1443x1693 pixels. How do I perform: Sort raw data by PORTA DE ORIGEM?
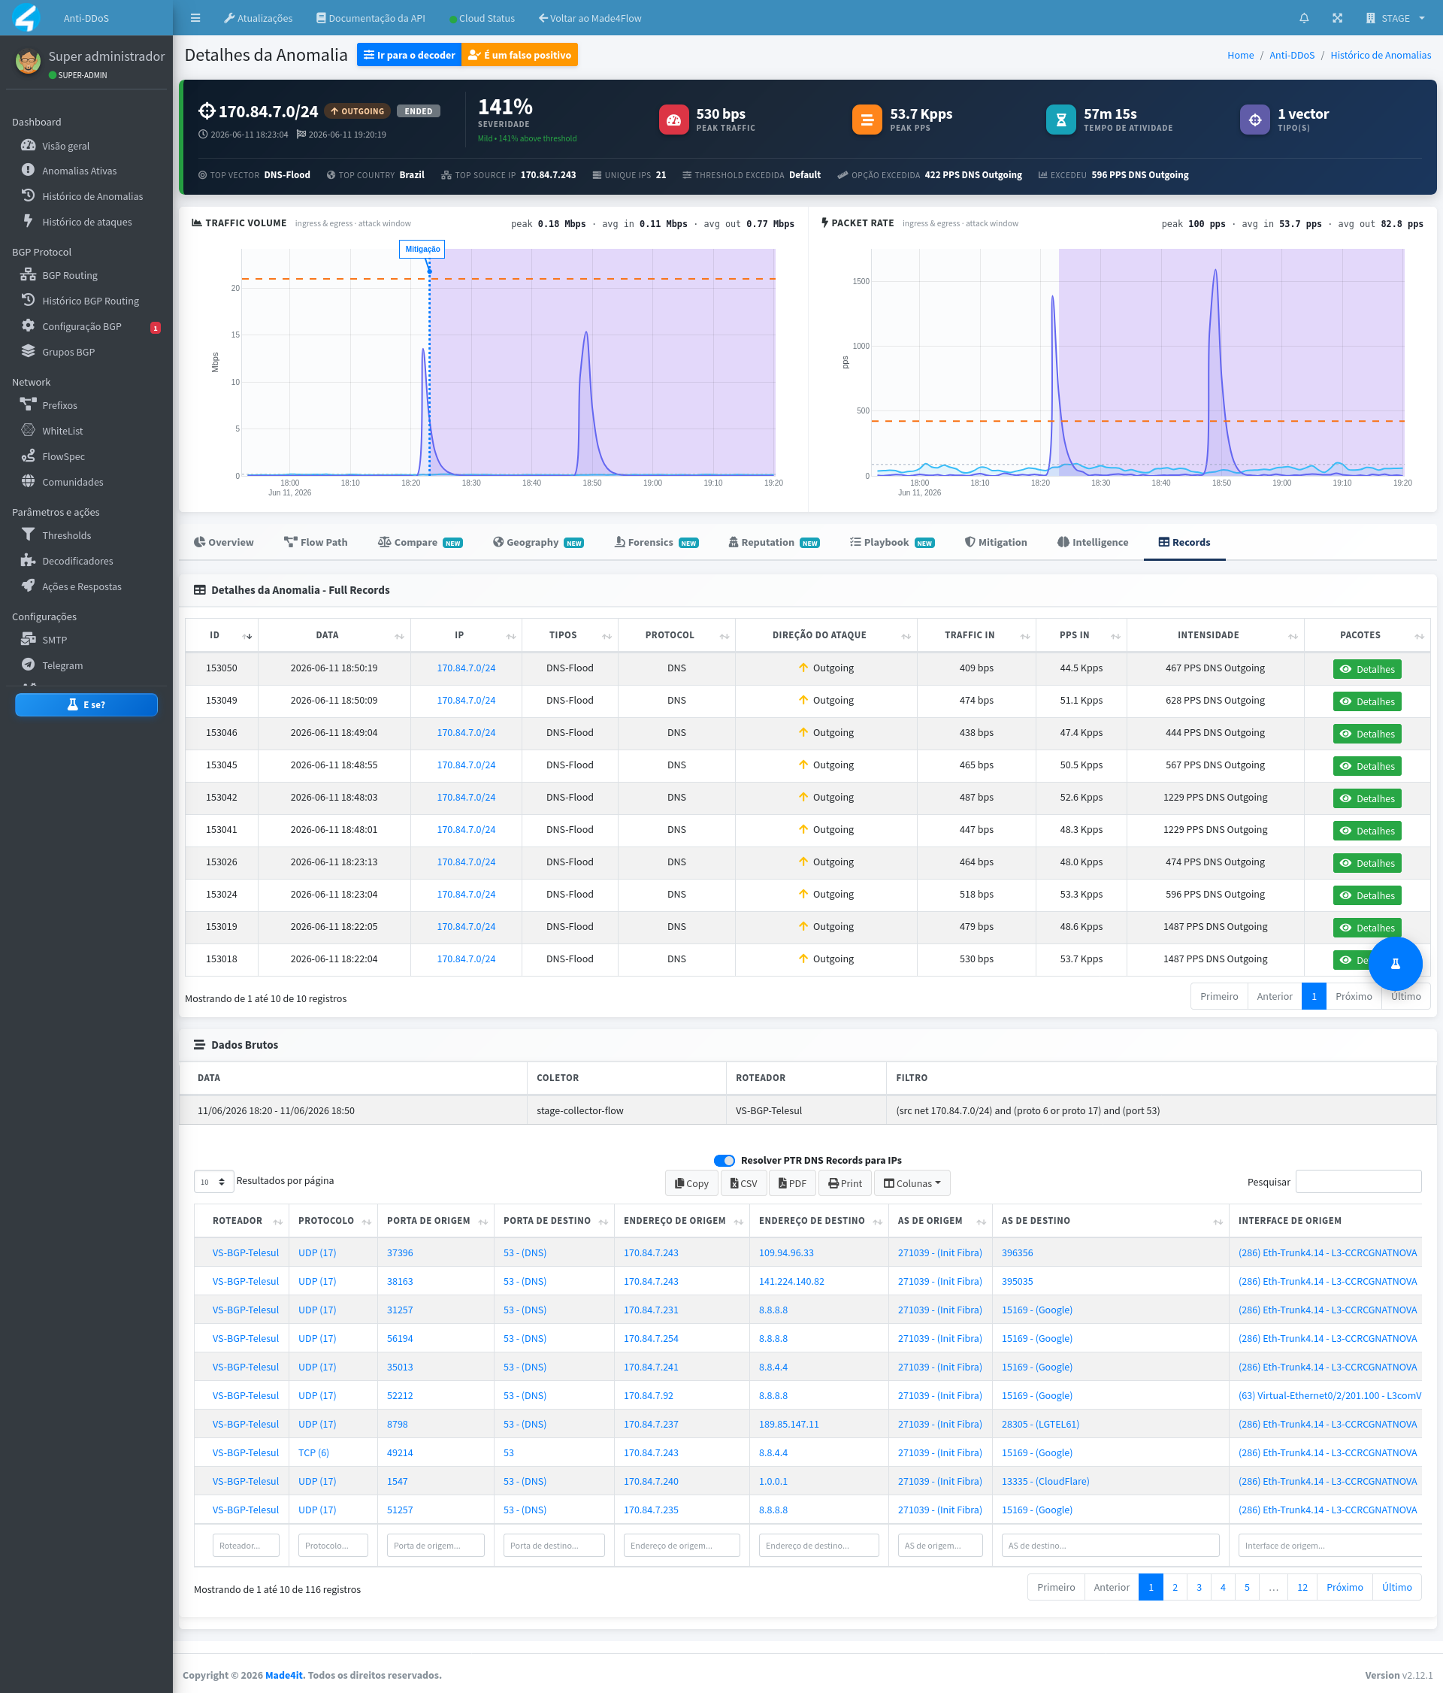435,1221
